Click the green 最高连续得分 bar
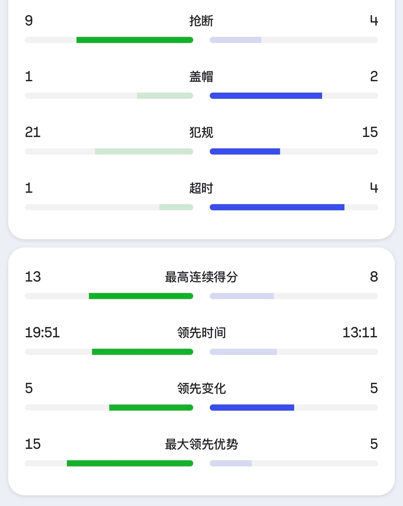This screenshot has width=403, height=506. (x=141, y=296)
